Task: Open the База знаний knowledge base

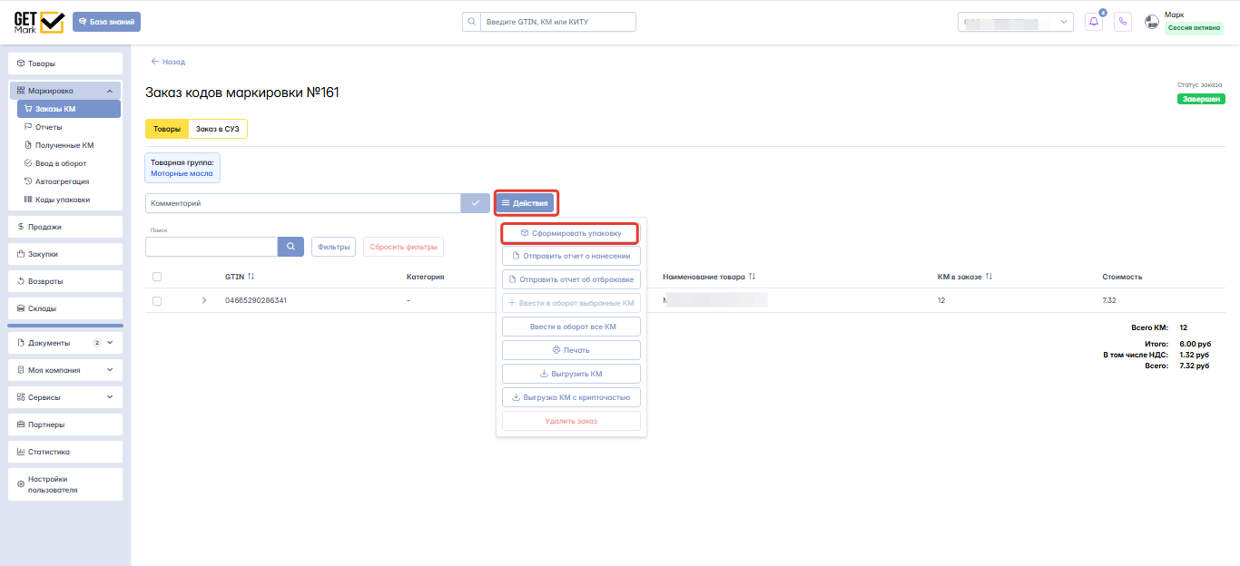Action: 107,22
